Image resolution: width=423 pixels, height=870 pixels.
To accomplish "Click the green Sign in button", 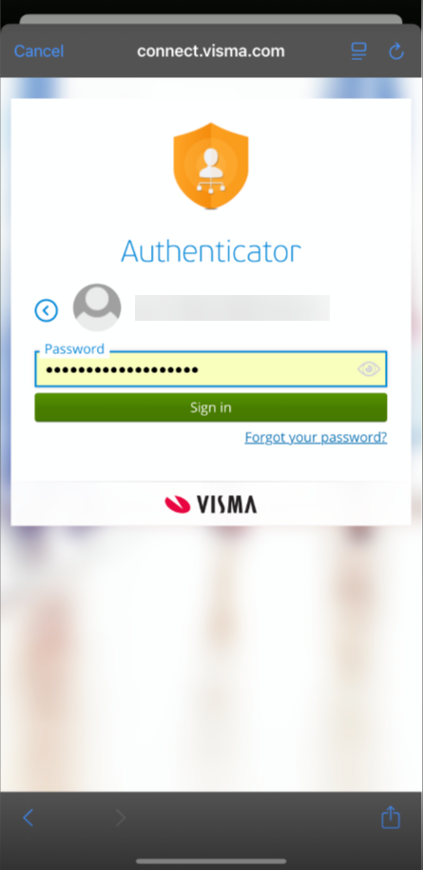I will pos(211,407).
